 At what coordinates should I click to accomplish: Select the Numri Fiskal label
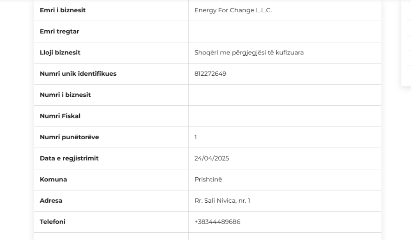pyautogui.click(x=60, y=116)
